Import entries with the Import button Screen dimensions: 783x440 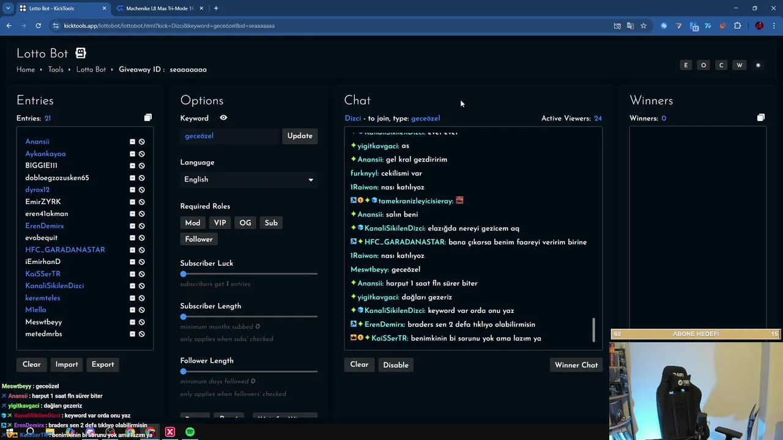[67, 364]
